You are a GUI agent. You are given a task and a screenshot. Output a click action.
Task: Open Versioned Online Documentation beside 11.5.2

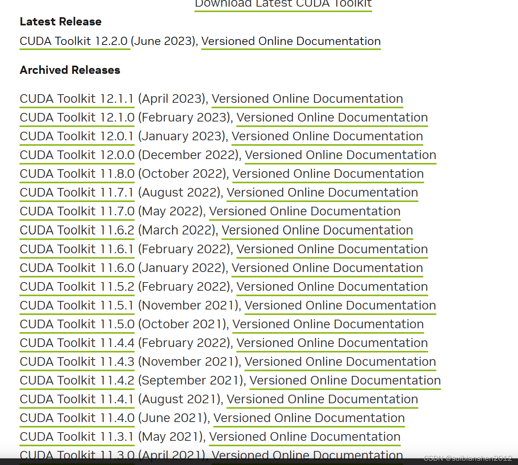coord(332,286)
